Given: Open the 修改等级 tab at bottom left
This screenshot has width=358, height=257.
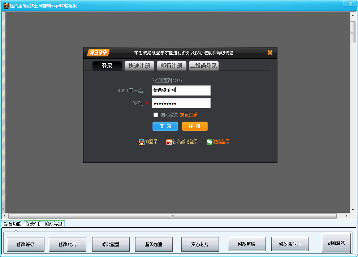Looking at the screenshot, I should pyautogui.click(x=54, y=224).
